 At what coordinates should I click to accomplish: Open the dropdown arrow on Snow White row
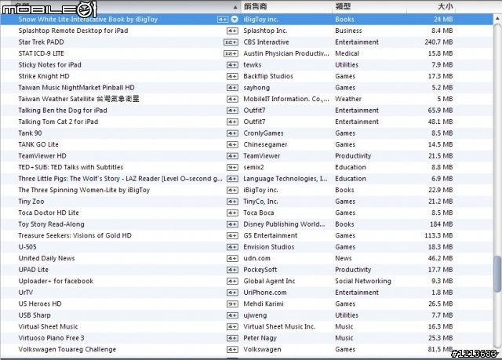pyautogui.click(x=235, y=19)
